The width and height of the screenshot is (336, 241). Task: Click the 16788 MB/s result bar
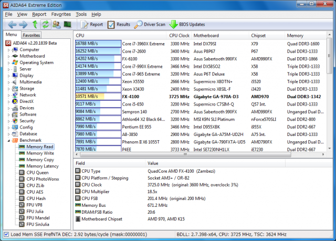click(x=98, y=44)
